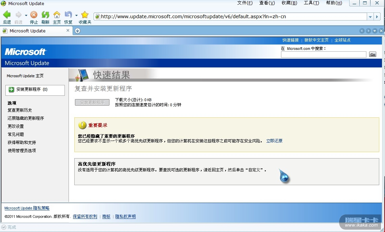Click the Go arrow beside address bar

pos(377,17)
